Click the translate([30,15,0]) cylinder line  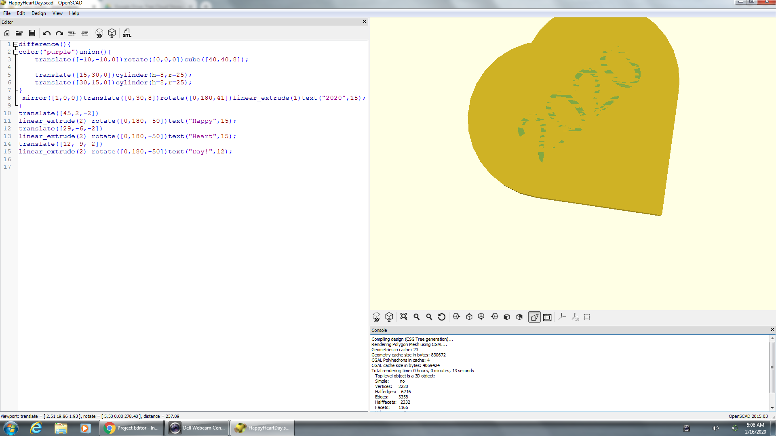pos(113,83)
